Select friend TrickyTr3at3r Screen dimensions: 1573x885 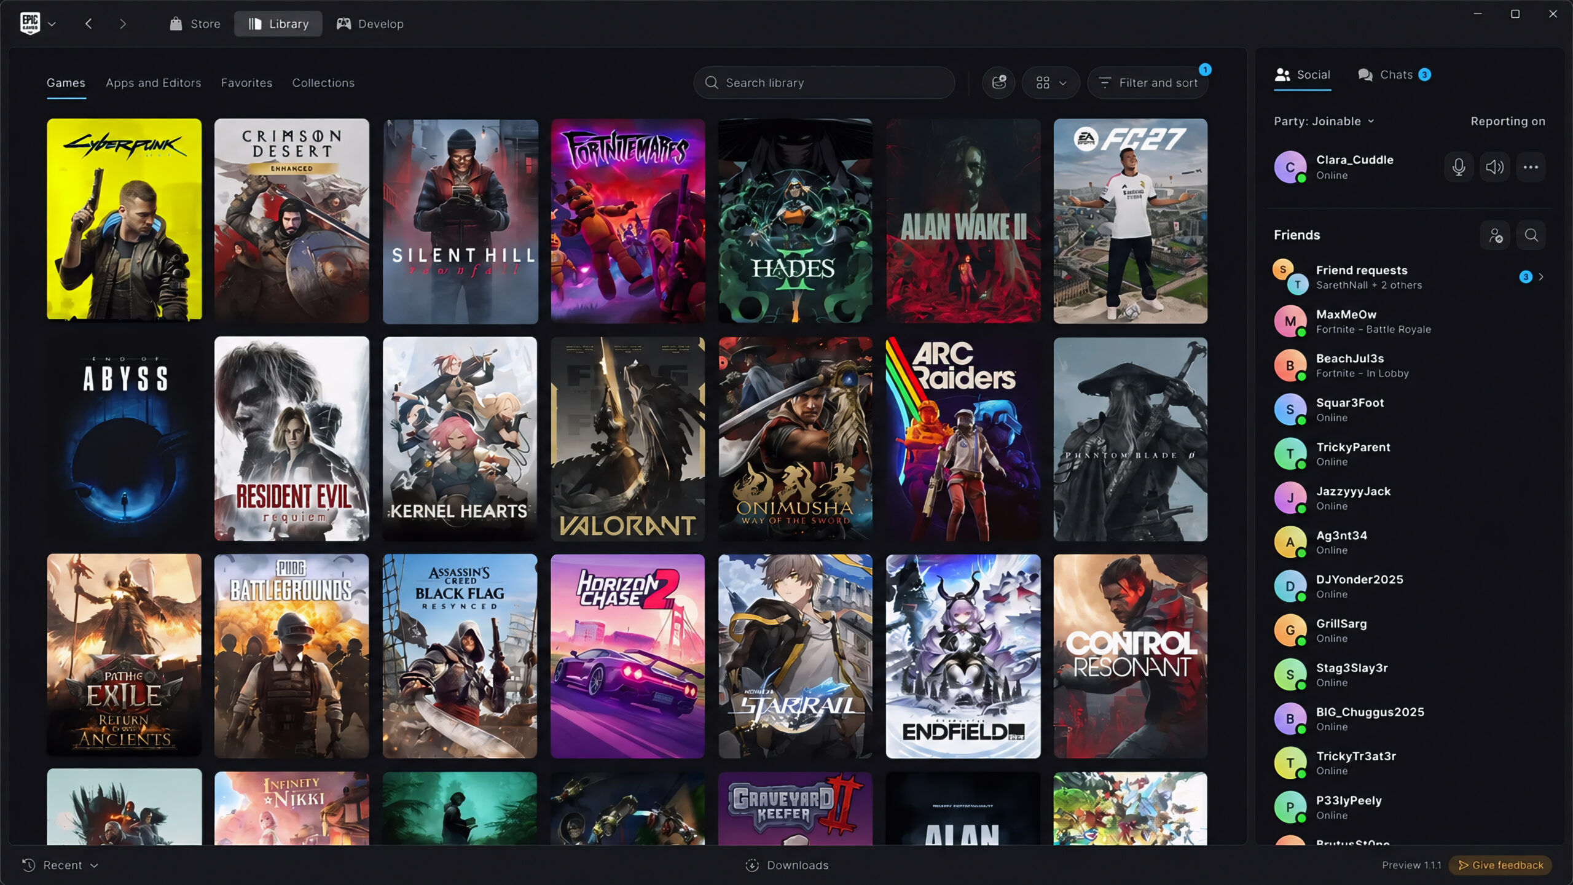point(1408,763)
